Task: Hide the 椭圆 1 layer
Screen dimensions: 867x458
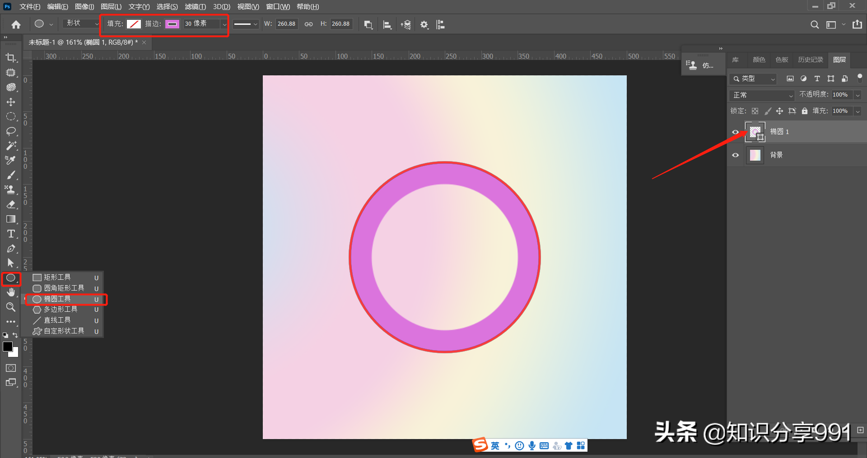Action: click(x=735, y=132)
